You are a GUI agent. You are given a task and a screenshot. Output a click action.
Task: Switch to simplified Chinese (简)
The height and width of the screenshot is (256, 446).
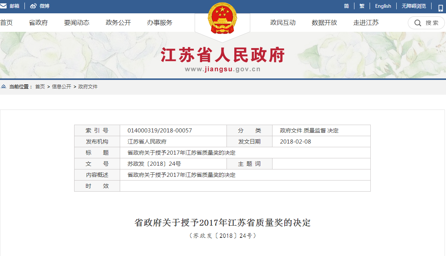point(346,6)
